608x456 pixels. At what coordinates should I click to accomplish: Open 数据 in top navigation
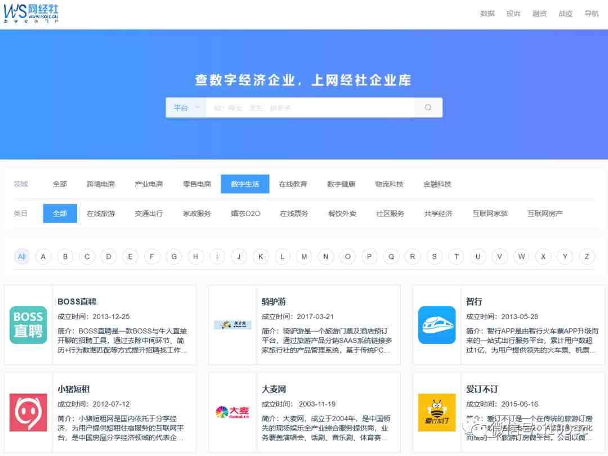click(488, 13)
